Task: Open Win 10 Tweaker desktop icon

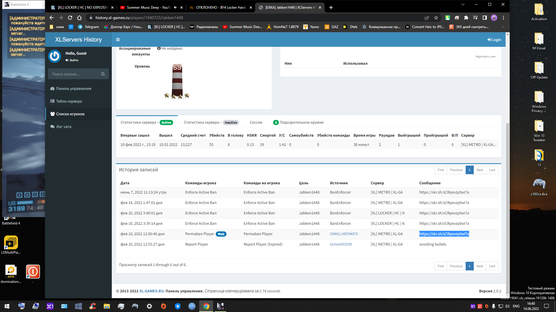Action: click(539, 131)
